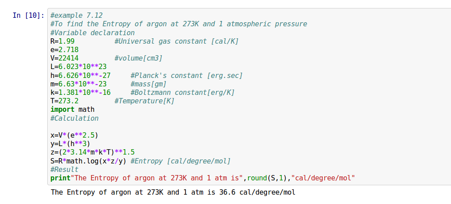Click the k=1.381*10**-16 assignment

(x=80, y=93)
